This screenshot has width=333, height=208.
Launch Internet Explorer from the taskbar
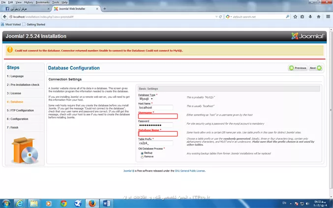[x=20, y=204]
